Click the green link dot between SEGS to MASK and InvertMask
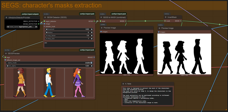The height and width of the screenshot is (112, 228). [145, 21]
